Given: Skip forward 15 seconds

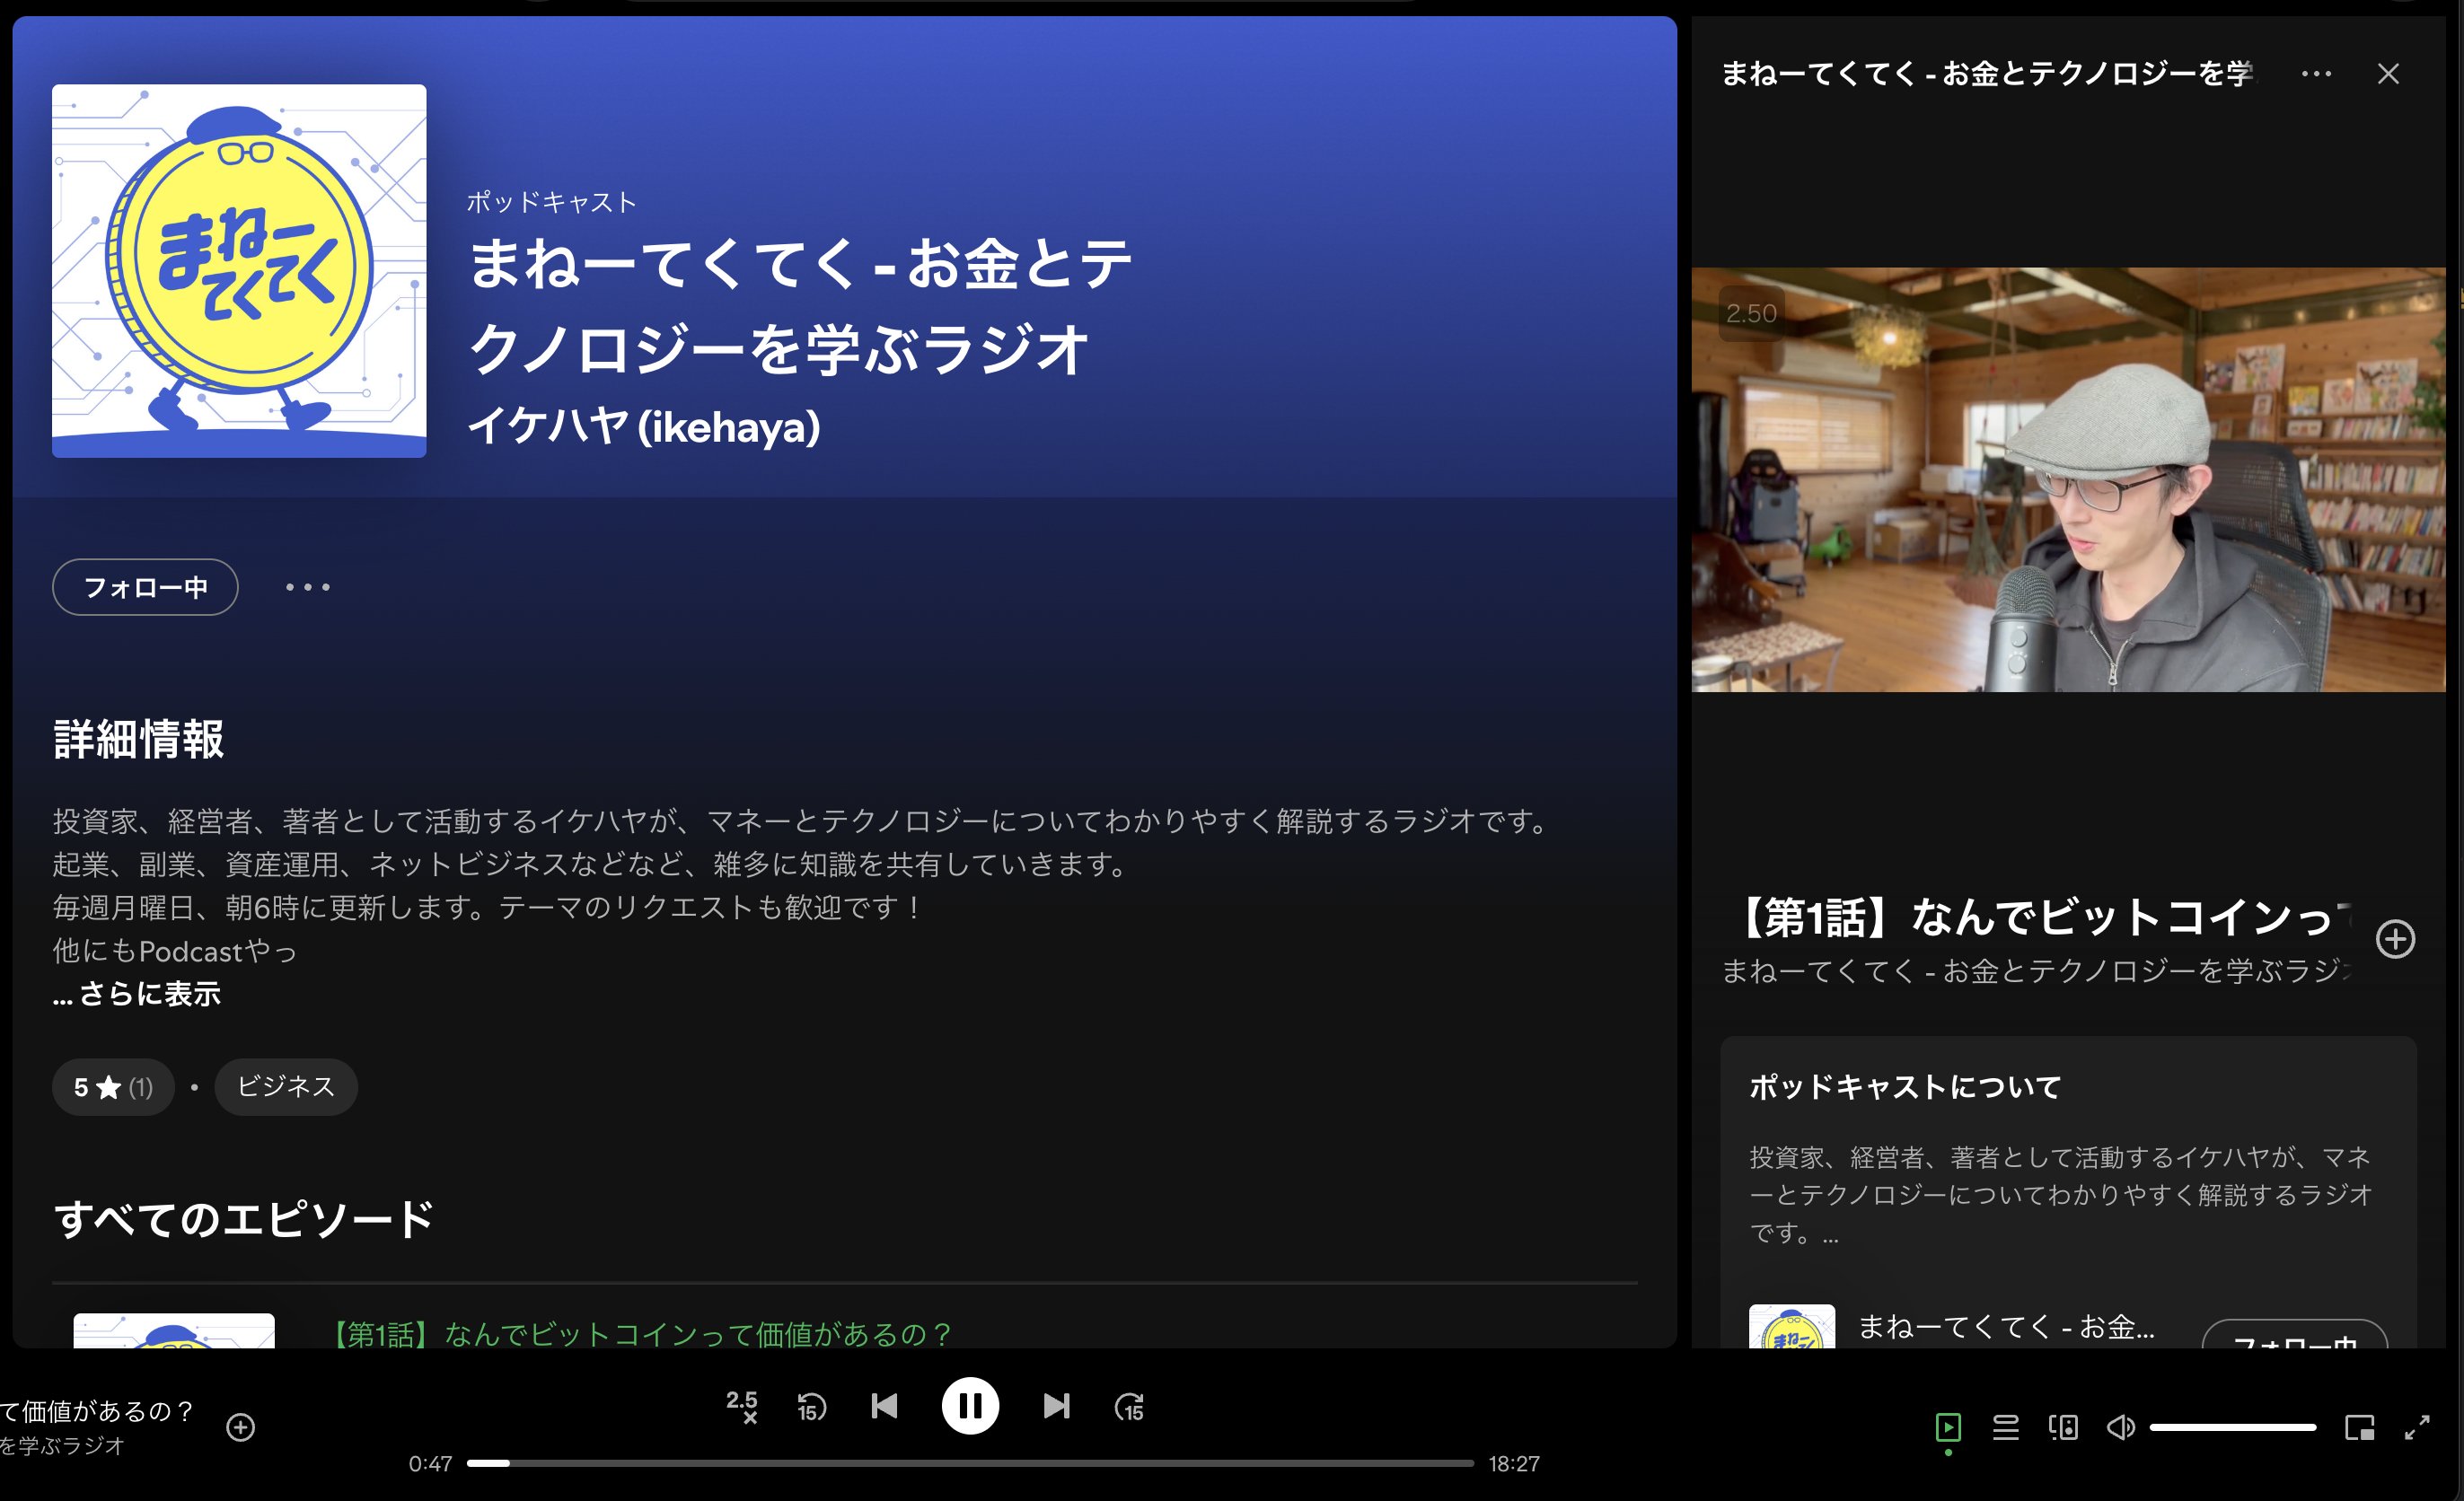Looking at the screenshot, I should click(x=1129, y=1407).
